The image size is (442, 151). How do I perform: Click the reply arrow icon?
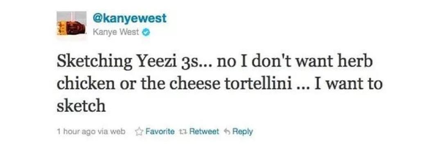point(226,131)
